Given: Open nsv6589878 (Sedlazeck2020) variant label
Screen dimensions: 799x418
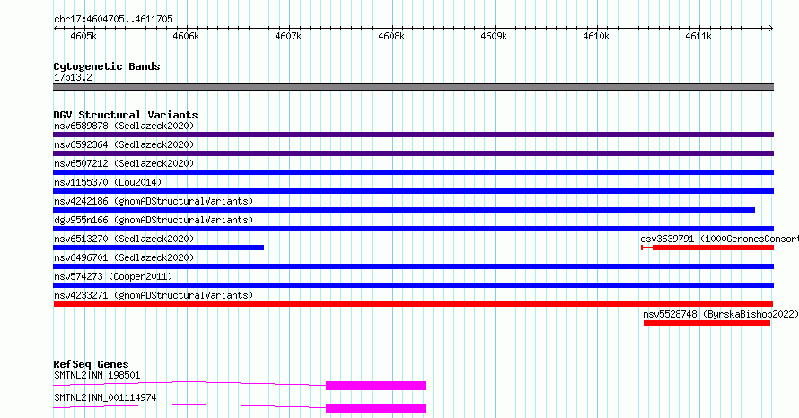Looking at the screenshot, I should click(x=124, y=126).
